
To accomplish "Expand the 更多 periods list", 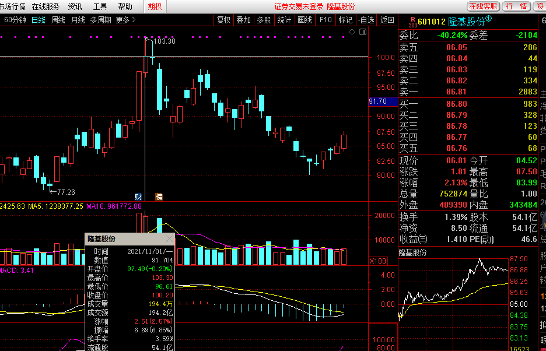I will coord(125,20).
